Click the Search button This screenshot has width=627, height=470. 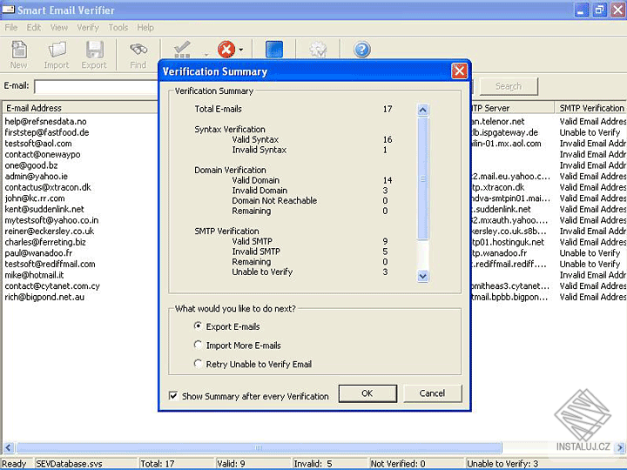pyautogui.click(x=509, y=86)
